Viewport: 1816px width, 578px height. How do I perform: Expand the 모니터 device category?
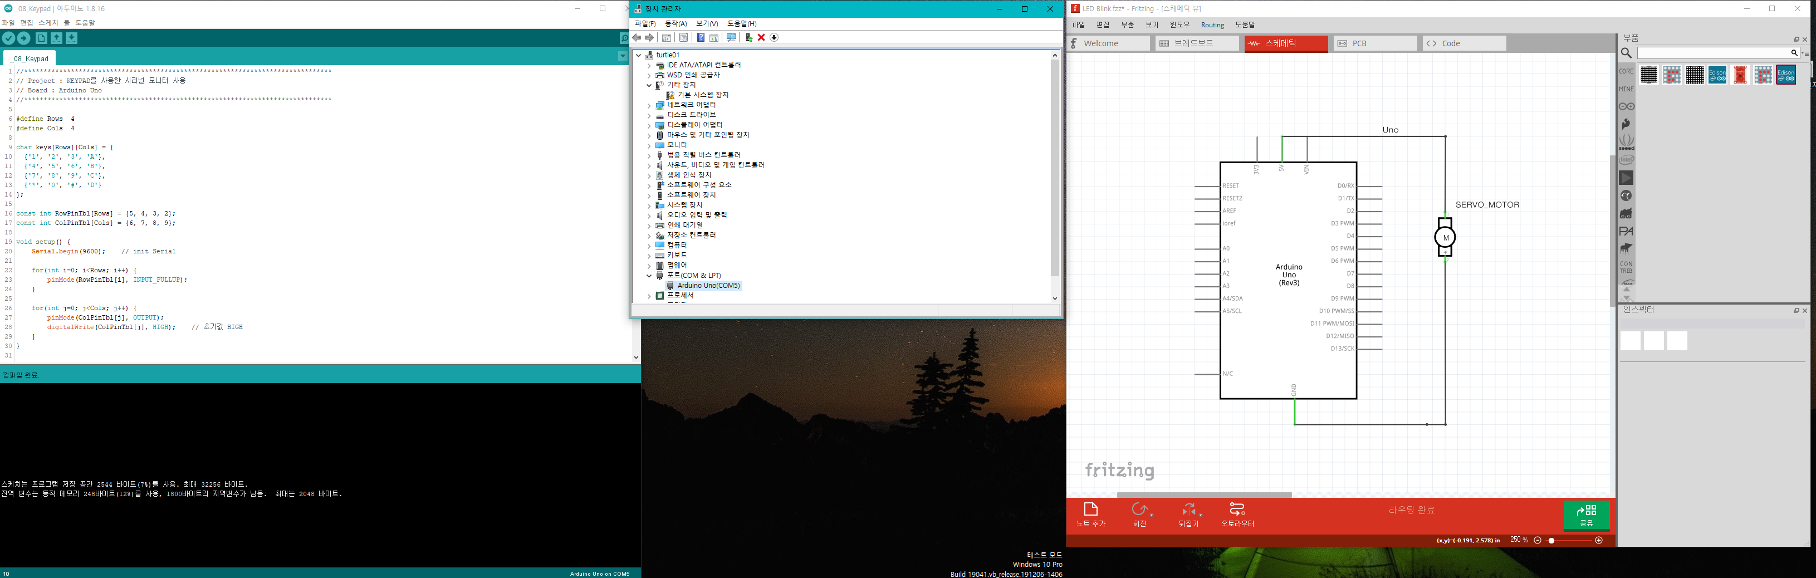[x=649, y=145]
